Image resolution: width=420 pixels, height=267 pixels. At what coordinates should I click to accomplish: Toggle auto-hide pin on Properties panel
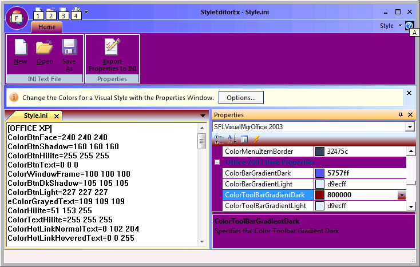click(401, 115)
